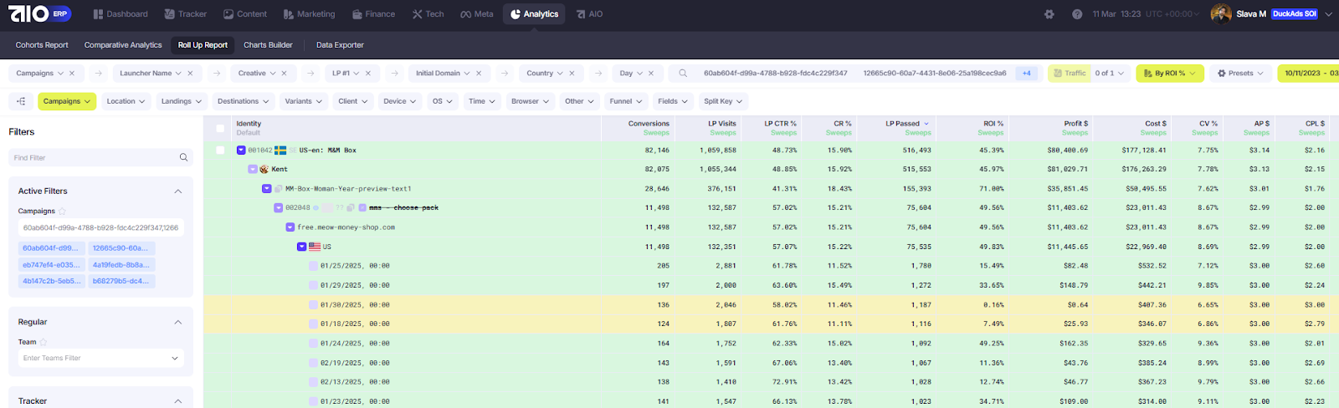Open the Enter Teams Filter dropdown
Viewport: 1339px width, 408px height.
[100, 358]
